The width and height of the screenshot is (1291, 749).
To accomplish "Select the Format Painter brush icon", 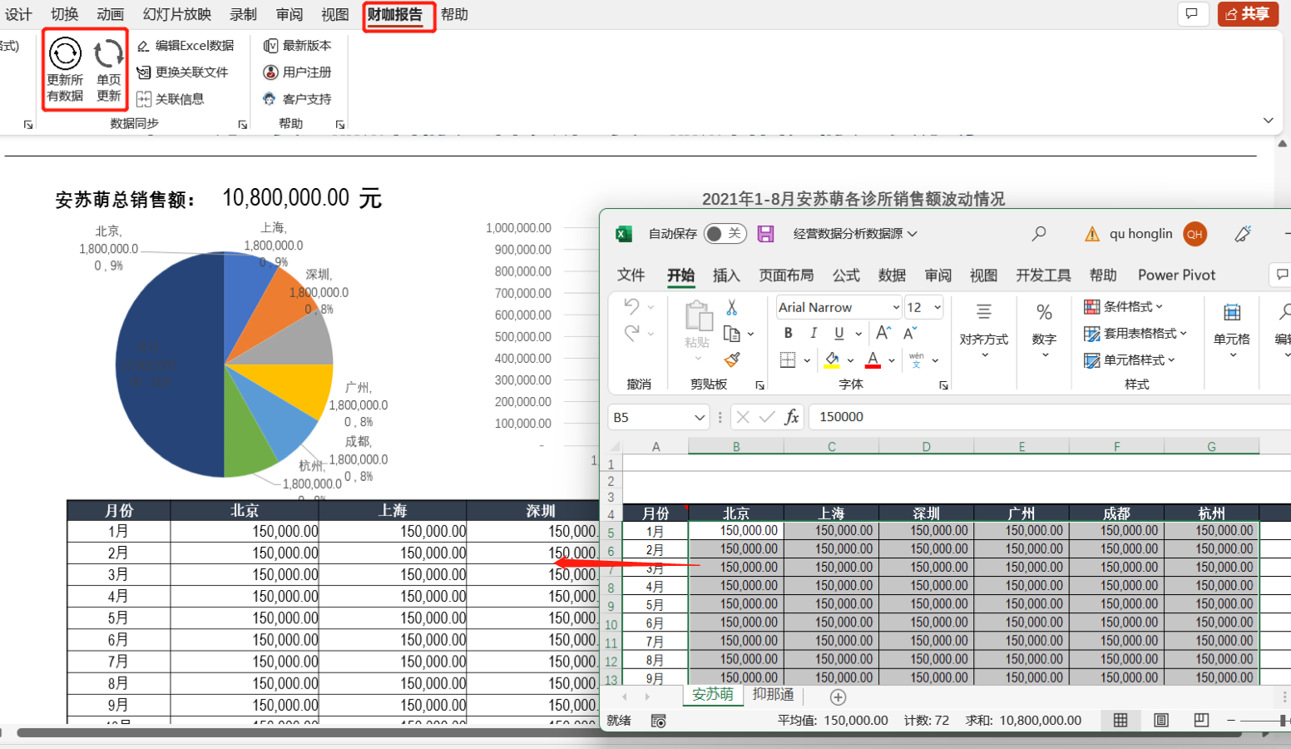I will click(732, 360).
